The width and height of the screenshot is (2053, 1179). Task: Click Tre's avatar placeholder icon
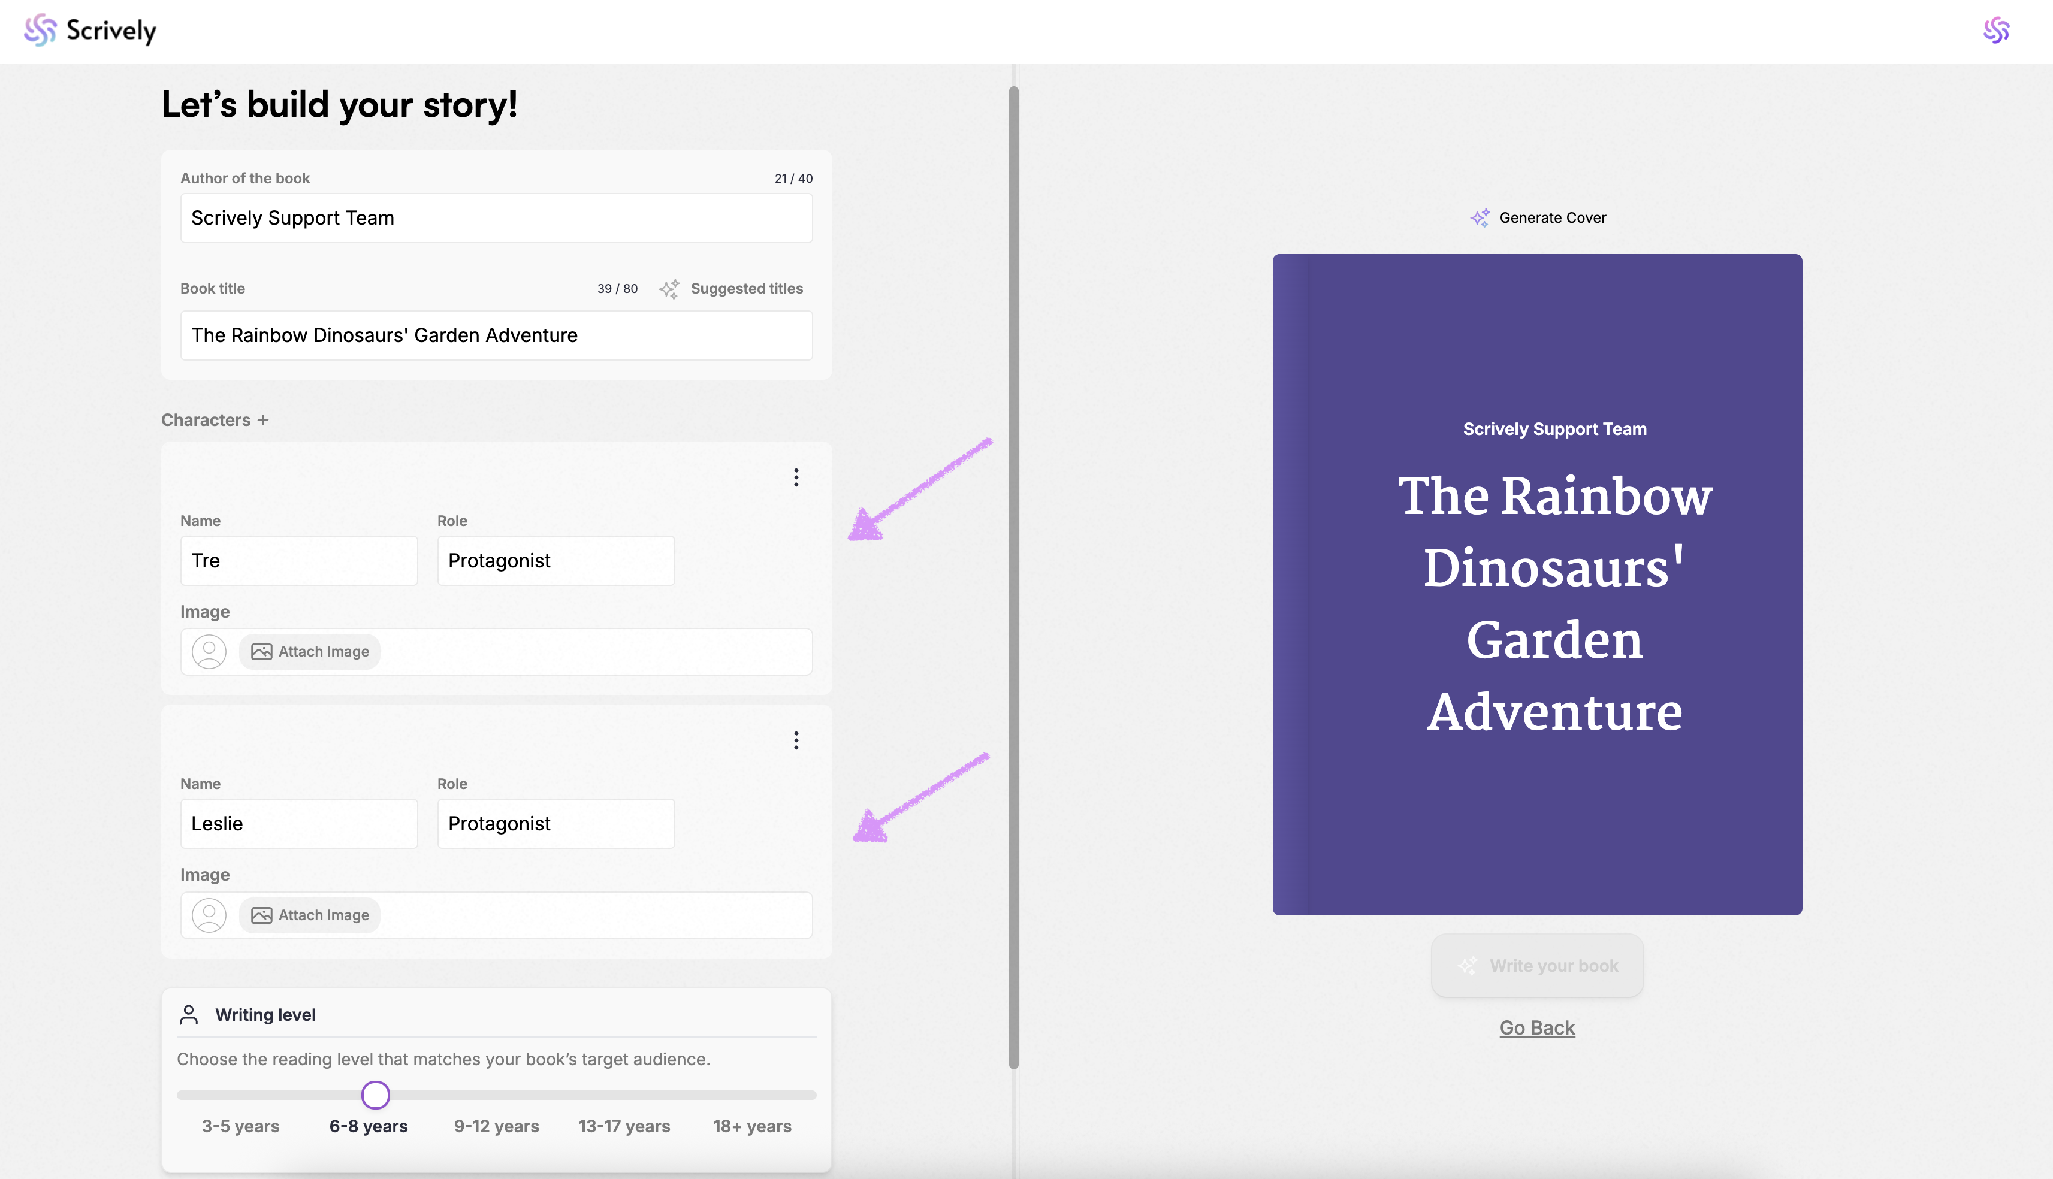(209, 652)
